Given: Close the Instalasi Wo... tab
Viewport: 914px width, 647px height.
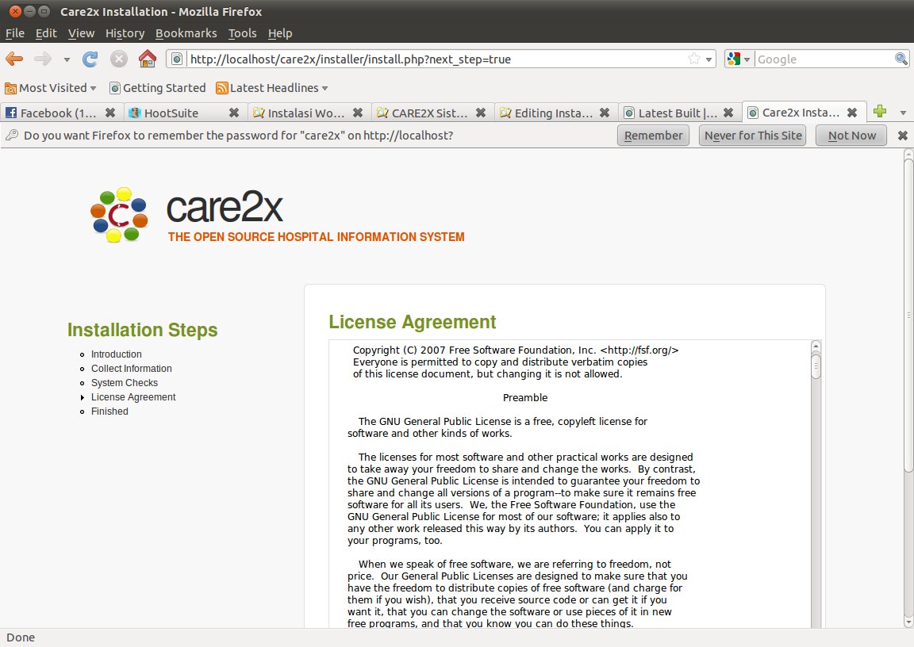Looking at the screenshot, I should coord(358,113).
